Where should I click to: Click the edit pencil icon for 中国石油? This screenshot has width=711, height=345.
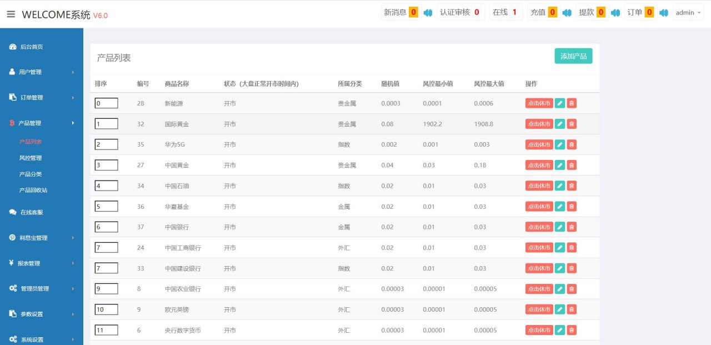pyautogui.click(x=560, y=186)
